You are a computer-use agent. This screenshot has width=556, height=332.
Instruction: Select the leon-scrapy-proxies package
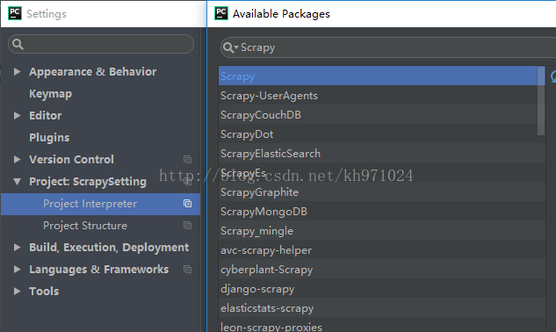coord(382,326)
